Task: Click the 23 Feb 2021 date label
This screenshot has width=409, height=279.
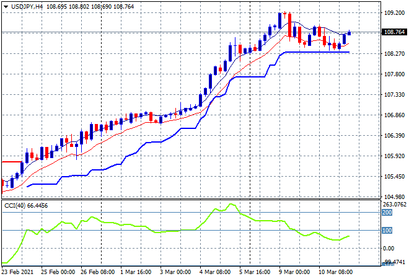Action: pos(17,272)
